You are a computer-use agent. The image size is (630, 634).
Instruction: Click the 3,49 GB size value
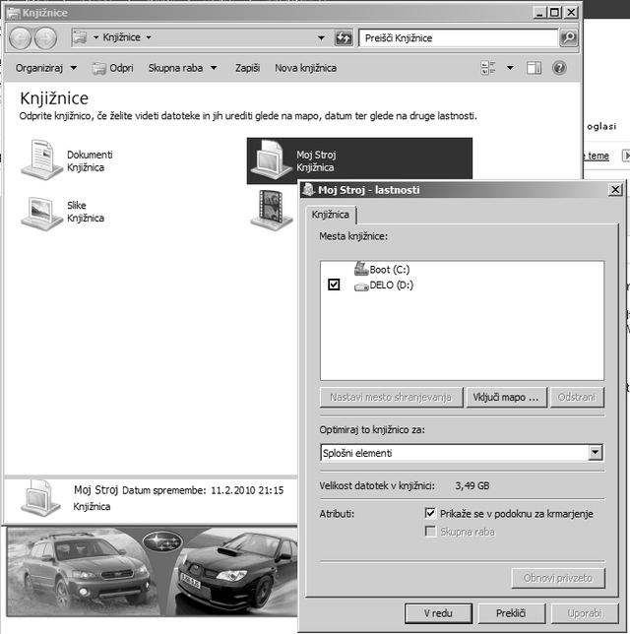[472, 485]
